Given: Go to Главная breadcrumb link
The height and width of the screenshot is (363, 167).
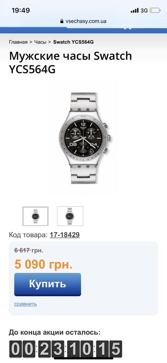Looking at the screenshot, I should point(18,42).
